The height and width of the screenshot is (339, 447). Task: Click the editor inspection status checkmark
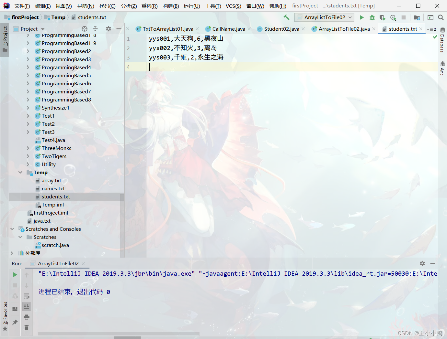435,37
